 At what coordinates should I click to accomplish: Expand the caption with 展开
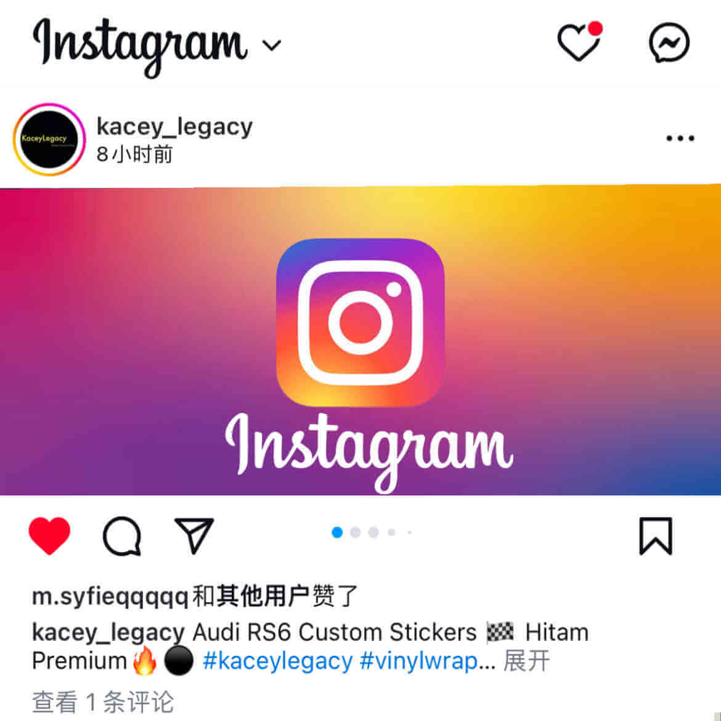(526, 661)
